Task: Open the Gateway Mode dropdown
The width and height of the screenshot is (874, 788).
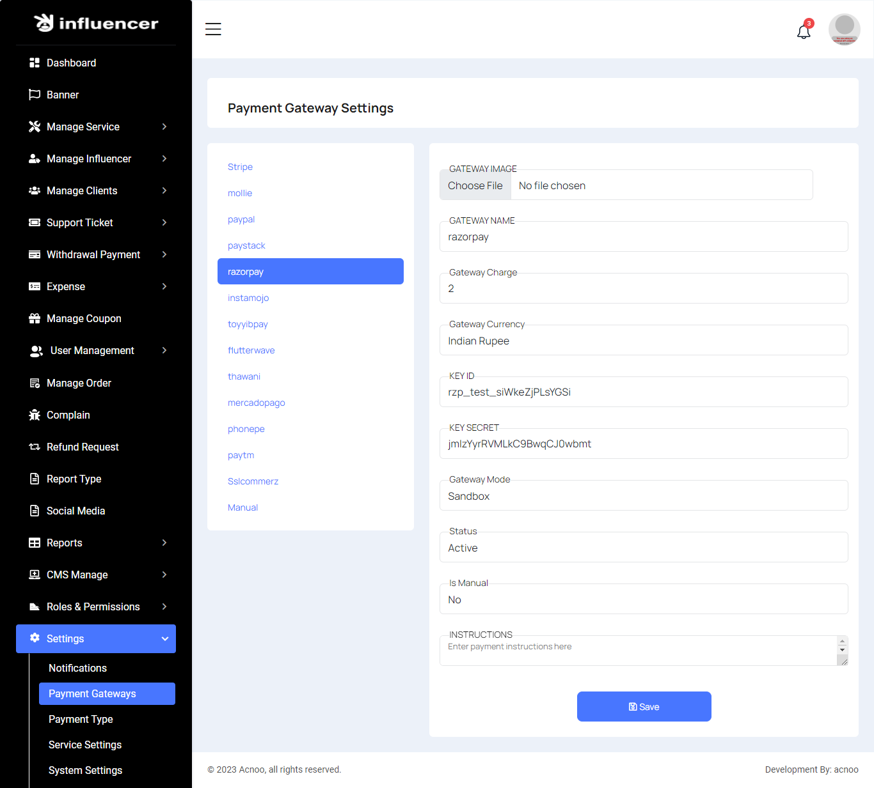Action: click(x=643, y=496)
